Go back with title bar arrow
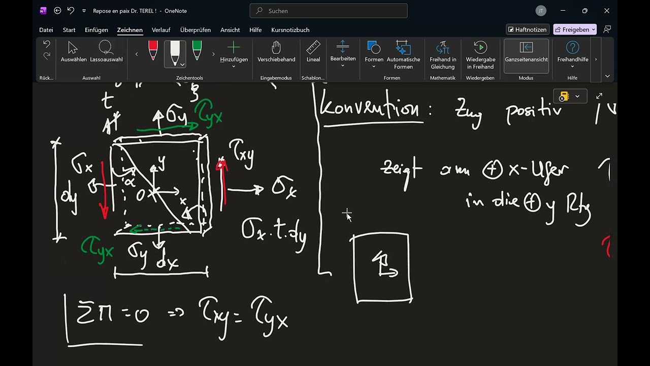The width and height of the screenshot is (650, 366). point(57,11)
